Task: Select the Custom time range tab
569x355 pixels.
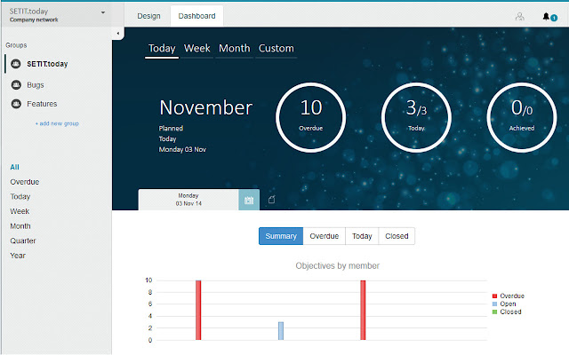Action: [x=276, y=49]
